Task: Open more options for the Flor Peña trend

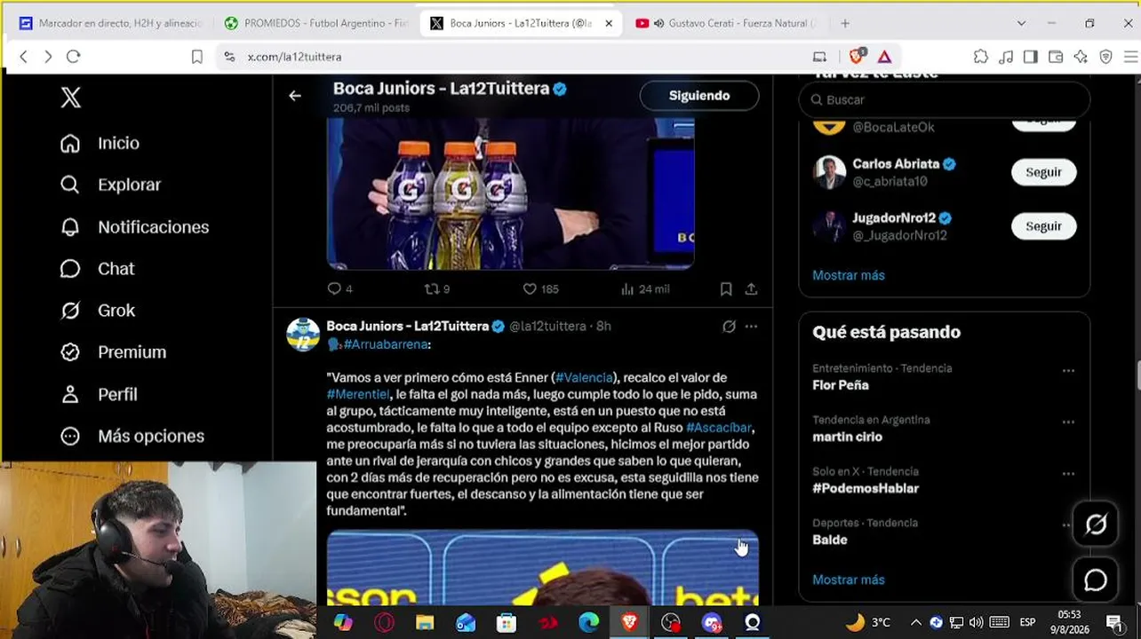Action: [x=1068, y=371]
